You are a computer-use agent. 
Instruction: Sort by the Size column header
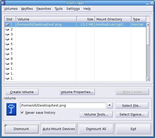click(86, 19)
